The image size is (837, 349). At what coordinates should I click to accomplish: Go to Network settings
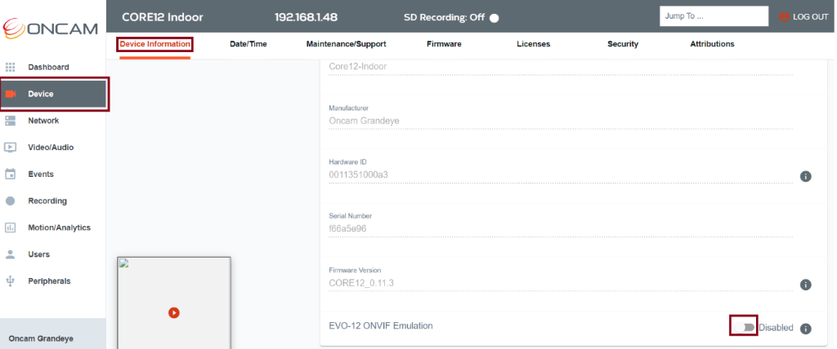tap(53, 121)
